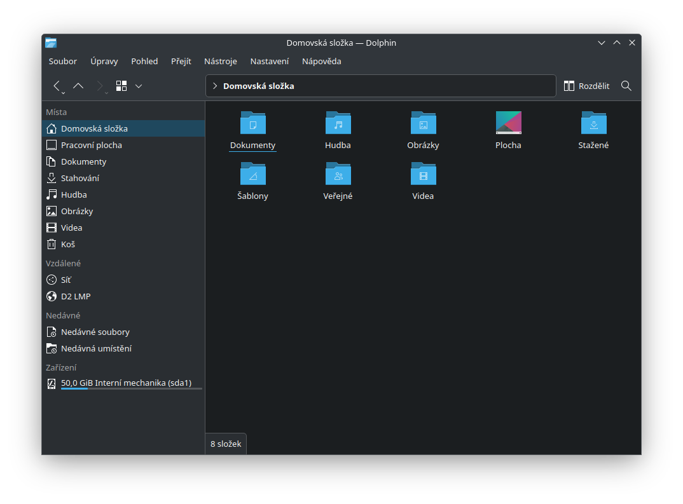Open the Soubor menu
The width and height of the screenshot is (683, 504).
pos(63,62)
